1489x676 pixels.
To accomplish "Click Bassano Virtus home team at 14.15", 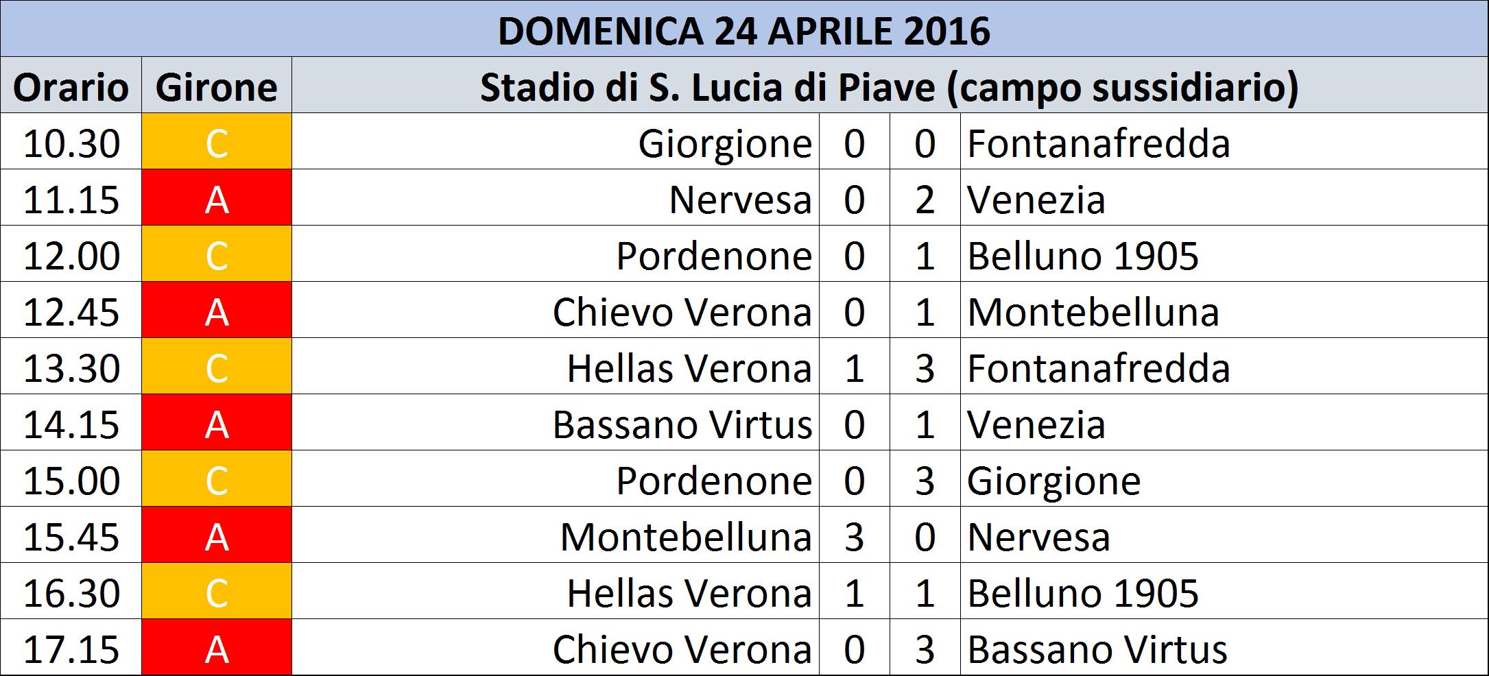I will pos(682,424).
